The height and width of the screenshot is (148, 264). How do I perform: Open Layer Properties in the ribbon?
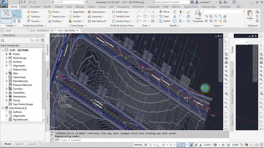point(198,16)
